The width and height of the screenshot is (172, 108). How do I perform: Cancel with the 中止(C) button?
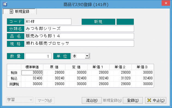[156, 100]
